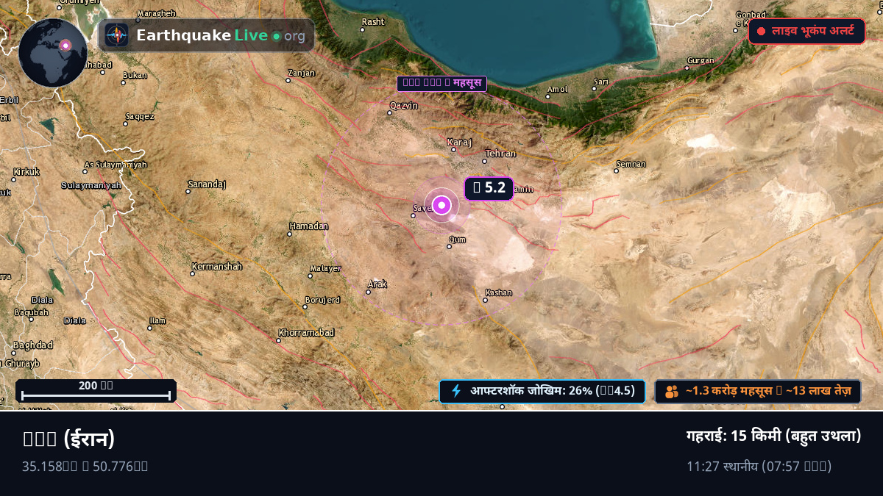
Task: Click the Semnan city label
Action: point(631,164)
